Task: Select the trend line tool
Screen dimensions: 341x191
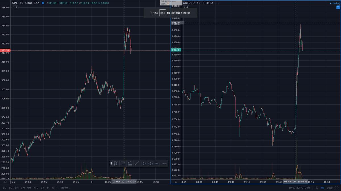Action: click(137, 163)
